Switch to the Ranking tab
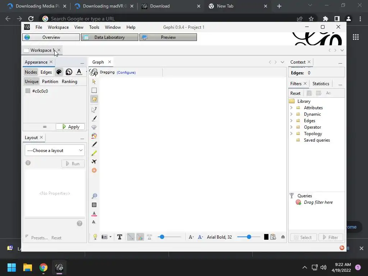This screenshot has height=276, width=368. (x=69, y=82)
